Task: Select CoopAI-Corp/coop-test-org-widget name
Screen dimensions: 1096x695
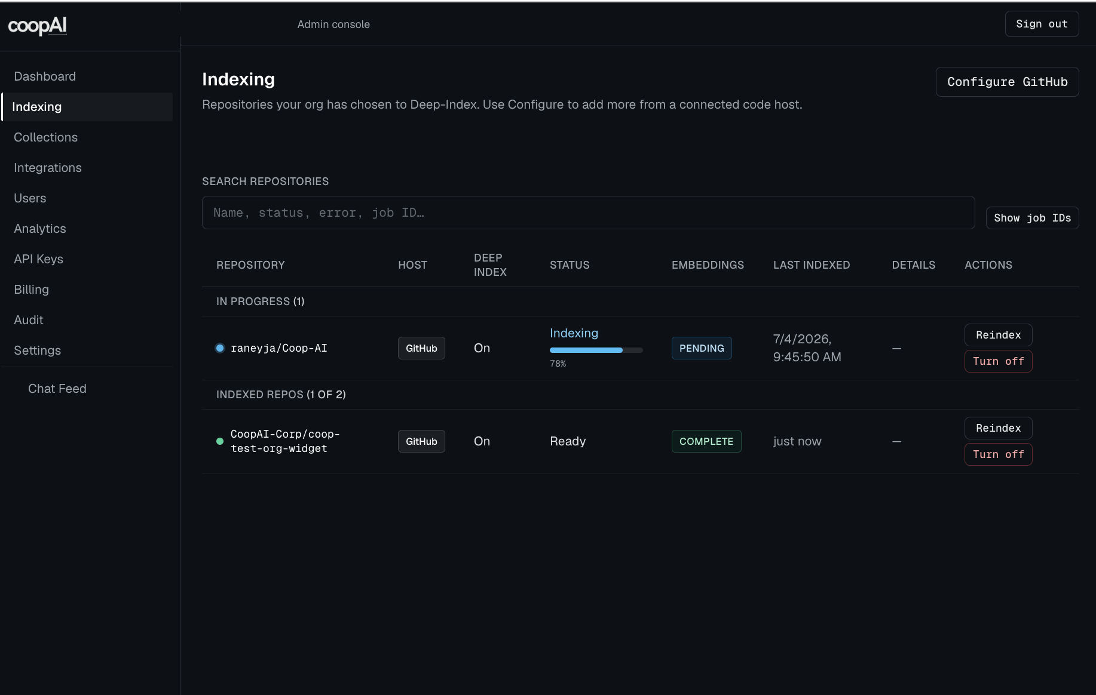Action: pos(285,441)
